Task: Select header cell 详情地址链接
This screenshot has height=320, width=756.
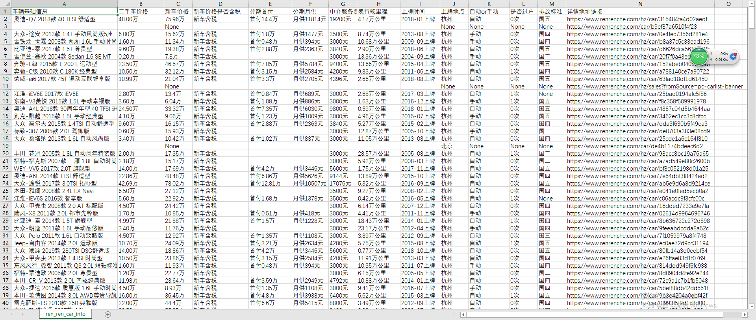Action: (x=640, y=11)
